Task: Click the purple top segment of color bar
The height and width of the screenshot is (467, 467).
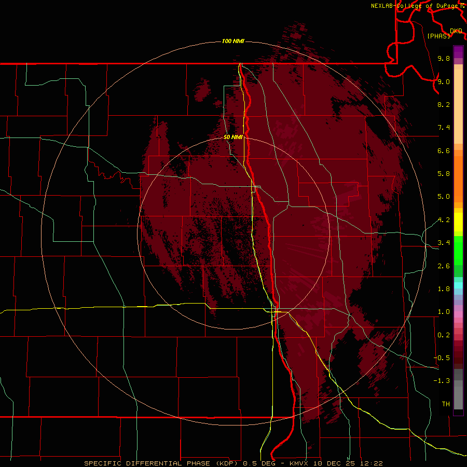Action: pyautogui.click(x=458, y=52)
